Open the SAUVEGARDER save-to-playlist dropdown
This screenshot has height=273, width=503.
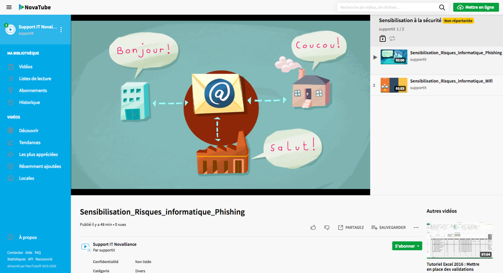pos(388,228)
